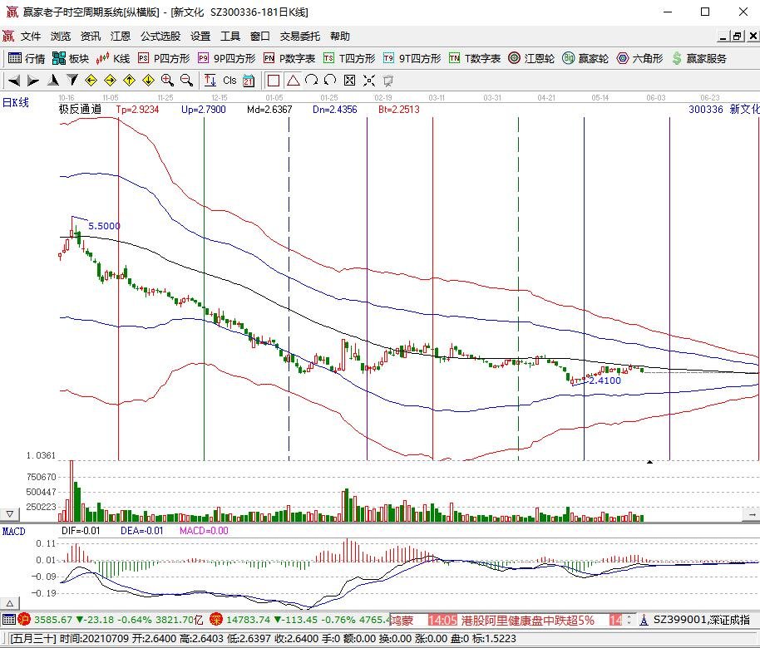Image resolution: width=760 pixels, height=648 pixels.
Task: Click the crossed-box expand icon
Action: point(349,81)
